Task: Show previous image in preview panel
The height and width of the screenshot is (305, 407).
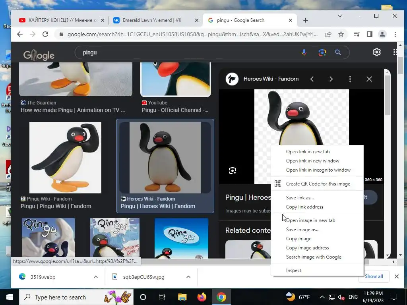Action: (x=312, y=79)
